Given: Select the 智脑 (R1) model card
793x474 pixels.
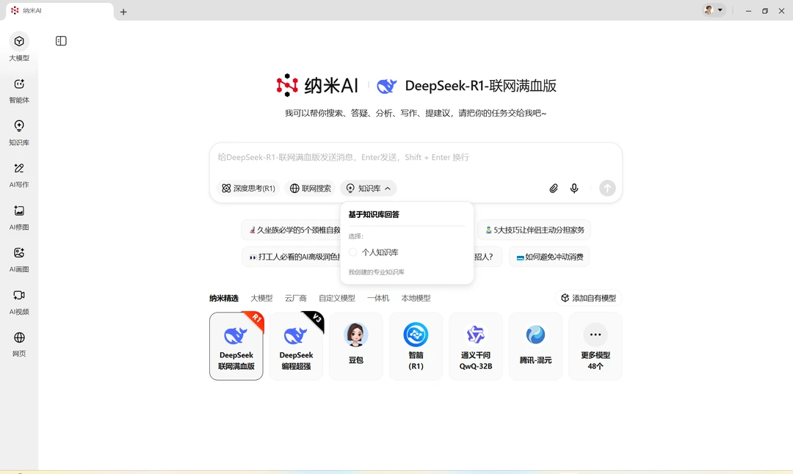Looking at the screenshot, I should click(416, 346).
